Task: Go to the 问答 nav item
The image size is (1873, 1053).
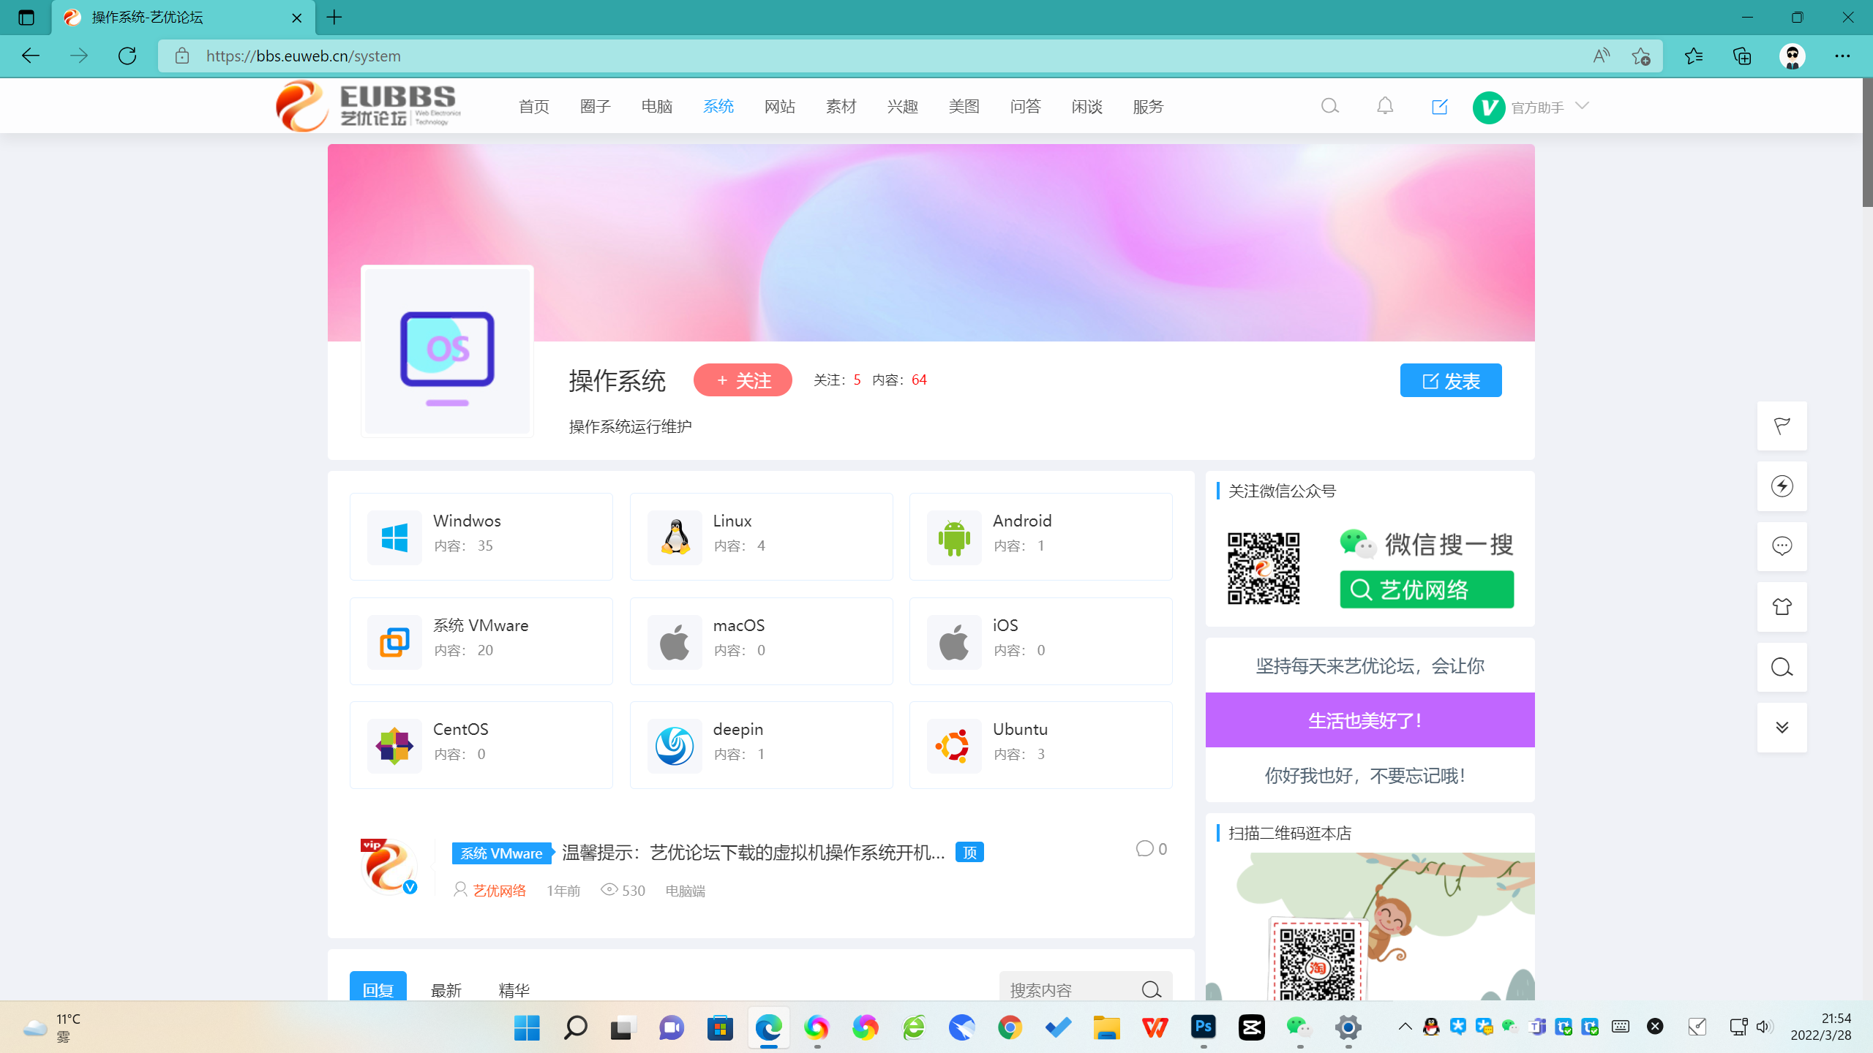Action: pos(1026,107)
